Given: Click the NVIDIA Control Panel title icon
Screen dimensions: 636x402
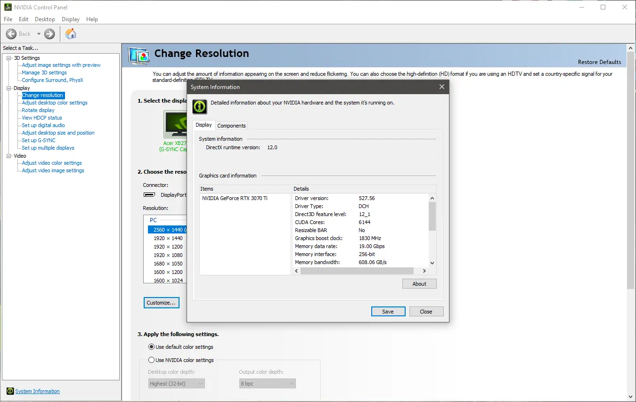Looking at the screenshot, I should (x=7, y=7).
